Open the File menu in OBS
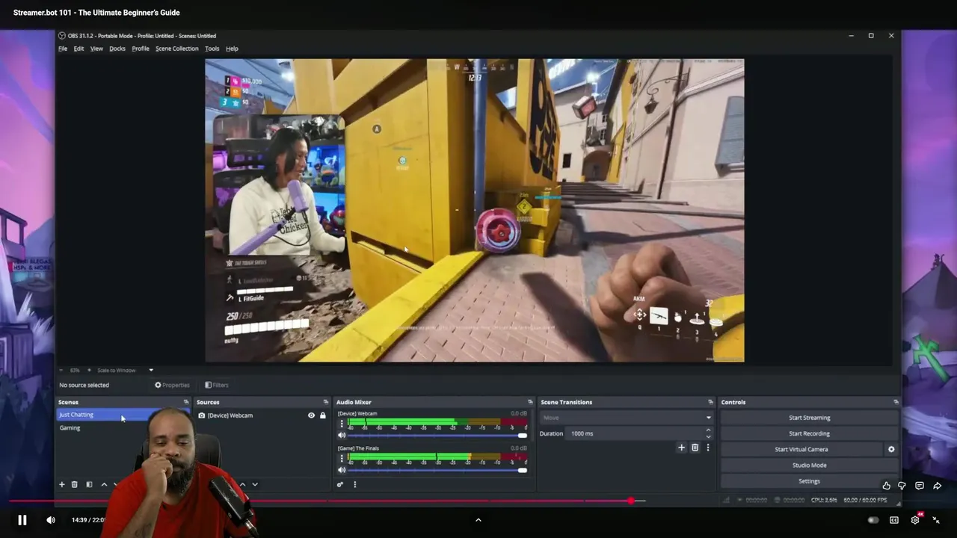Screen dimensions: 957x538 coord(63,49)
